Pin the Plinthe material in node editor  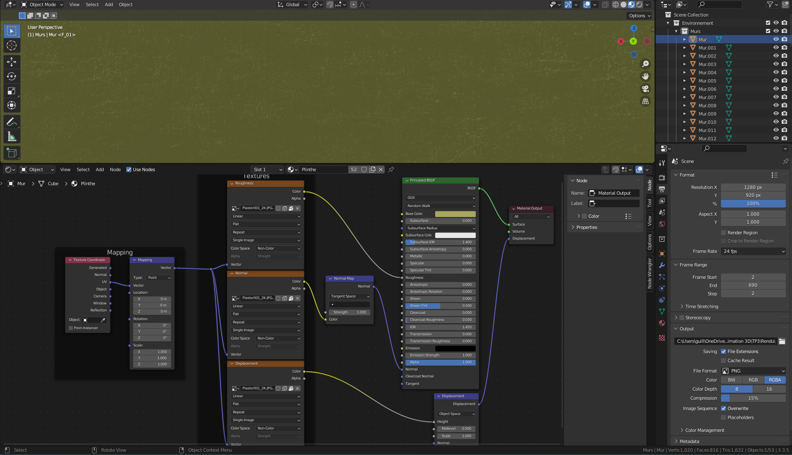click(391, 170)
